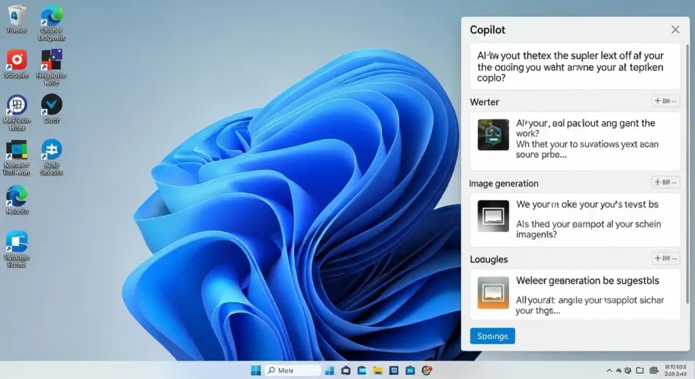Click the 'Image generation' section heading
Screen dimensions: 695x379
(x=504, y=183)
